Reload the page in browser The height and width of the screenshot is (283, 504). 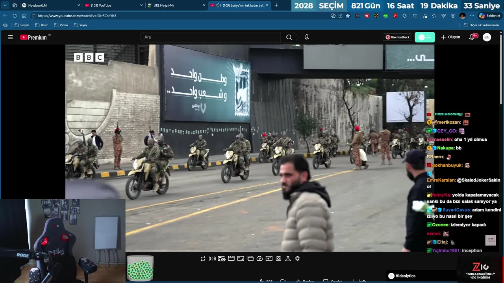click(x=15, y=16)
